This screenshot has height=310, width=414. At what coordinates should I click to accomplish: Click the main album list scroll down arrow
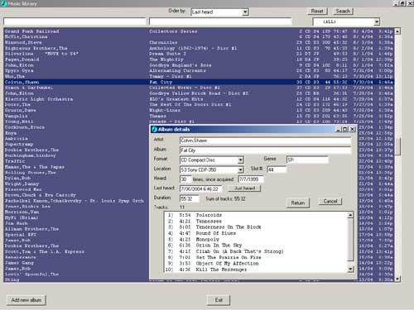pyautogui.click(x=397, y=279)
